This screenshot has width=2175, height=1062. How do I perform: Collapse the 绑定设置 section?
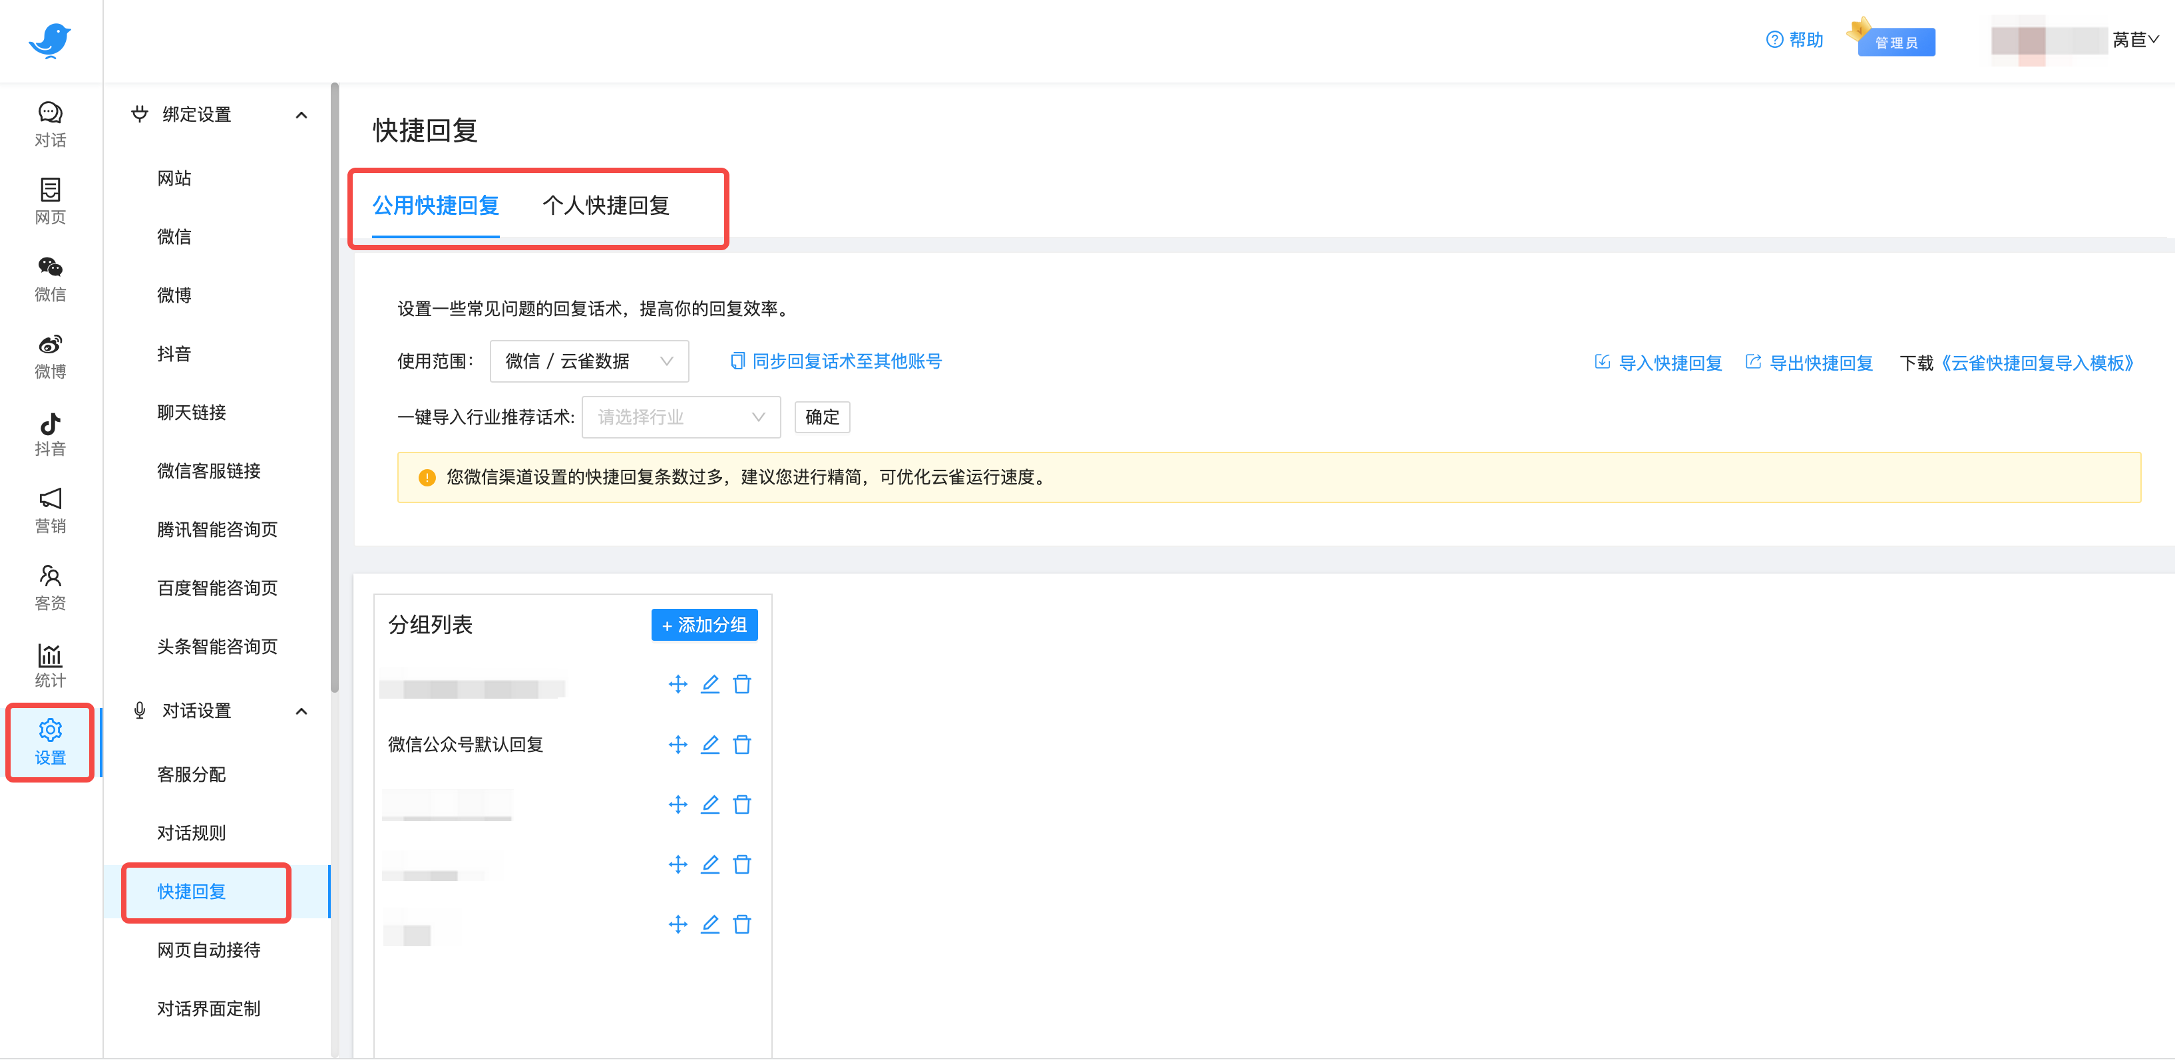301,115
